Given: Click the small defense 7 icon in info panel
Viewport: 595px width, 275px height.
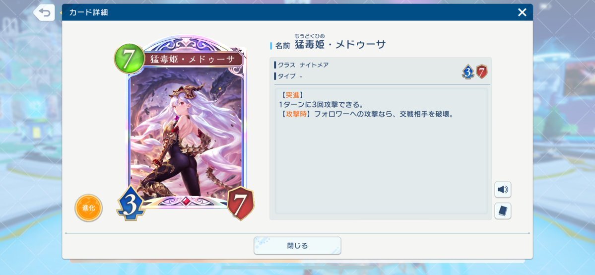Looking at the screenshot, I should coord(481,71).
